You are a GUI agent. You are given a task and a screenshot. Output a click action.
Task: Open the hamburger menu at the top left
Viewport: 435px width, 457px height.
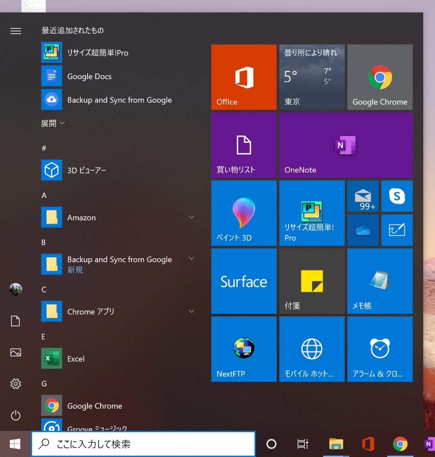click(x=16, y=31)
